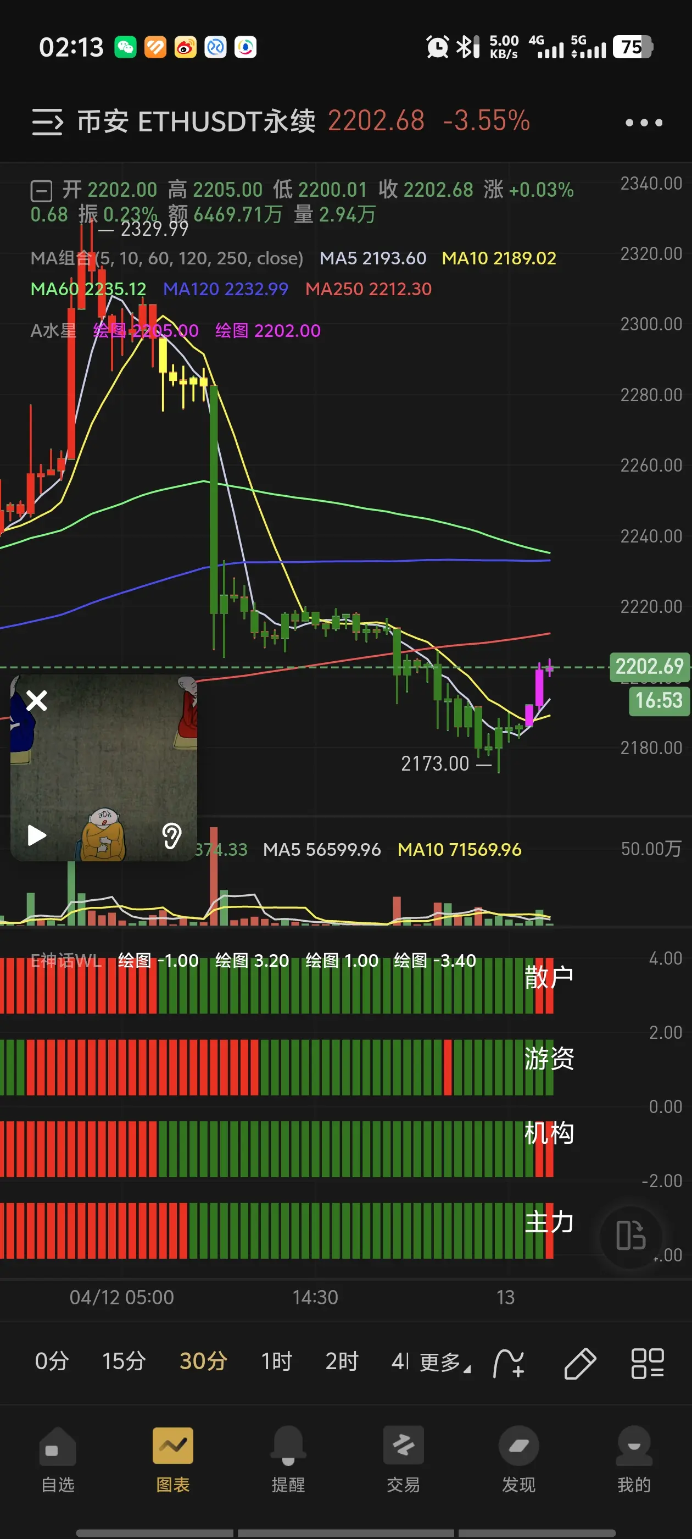
Task: Tap the -3.55% change in header
Action: click(x=487, y=121)
